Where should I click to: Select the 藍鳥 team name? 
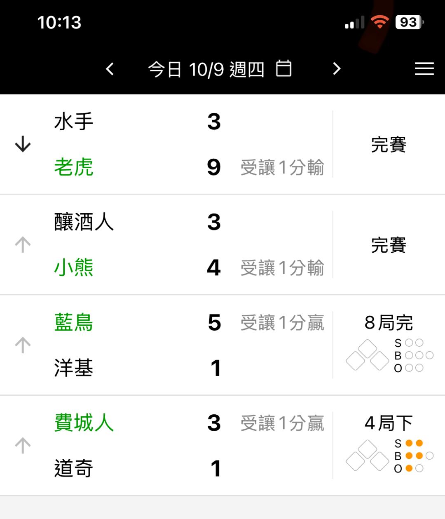tap(74, 322)
